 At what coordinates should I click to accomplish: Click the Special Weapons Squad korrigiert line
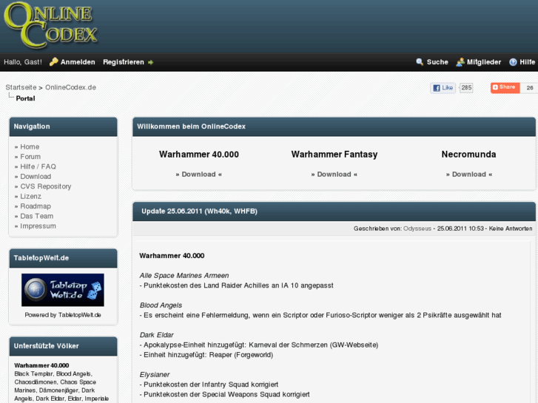click(x=224, y=394)
